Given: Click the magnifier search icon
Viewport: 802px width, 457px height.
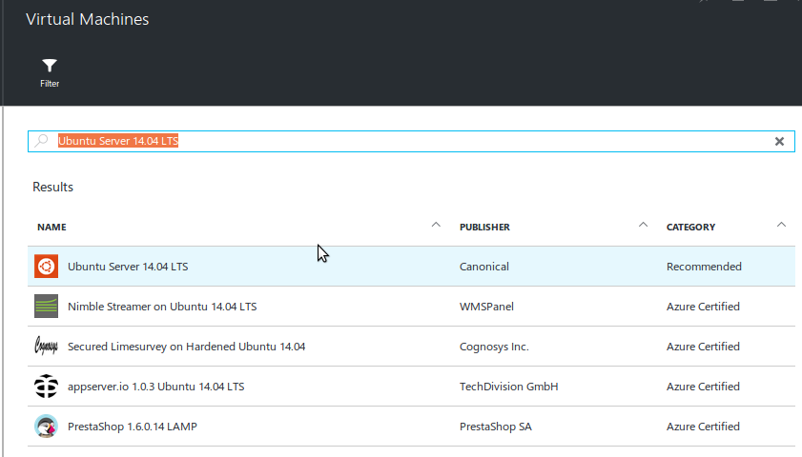Looking at the screenshot, I should pyautogui.click(x=41, y=140).
